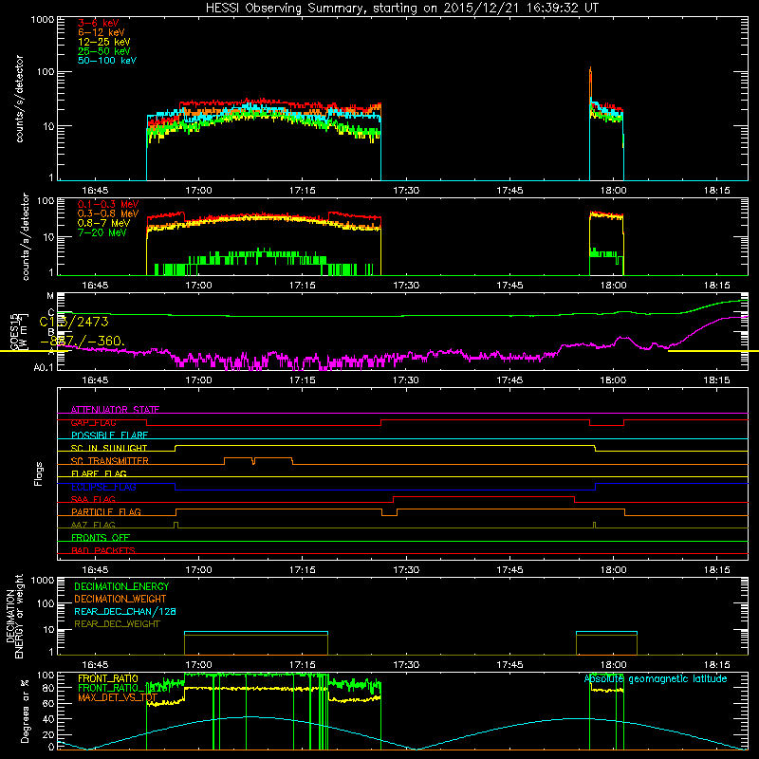
Task: Click counts/s/detector axis title of MeV panel
Action: click(x=26, y=237)
